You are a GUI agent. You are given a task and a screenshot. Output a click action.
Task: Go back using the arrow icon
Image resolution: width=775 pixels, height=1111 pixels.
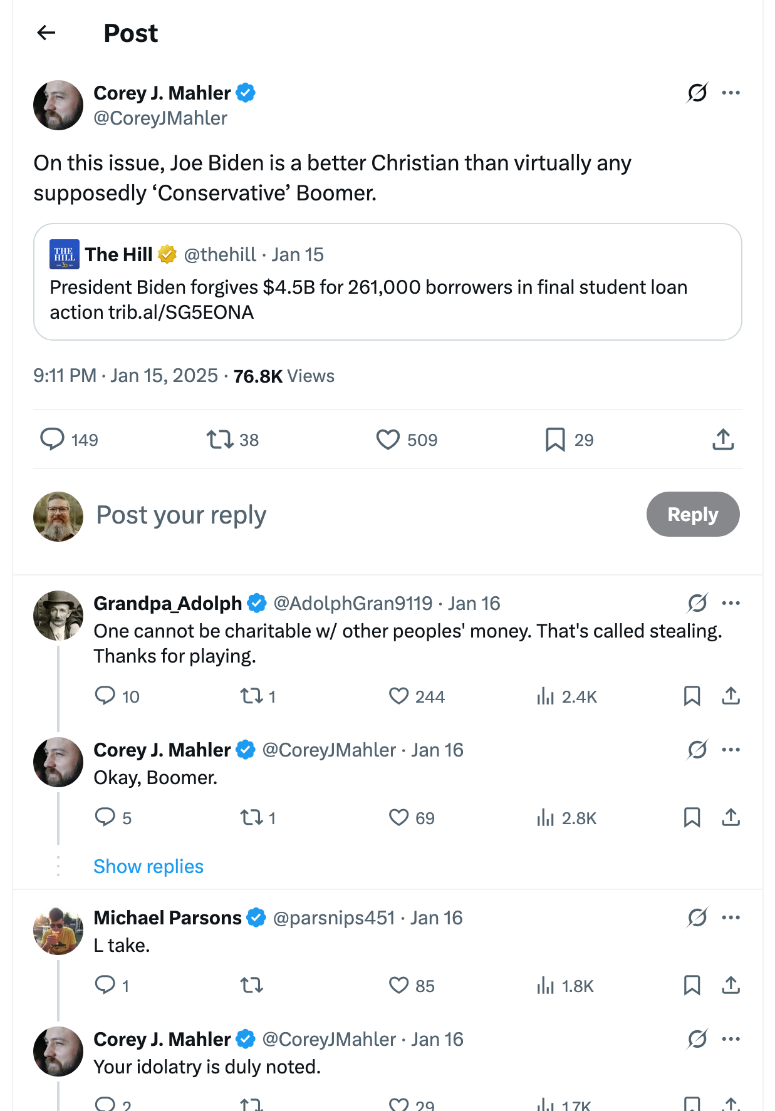[x=46, y=33]
